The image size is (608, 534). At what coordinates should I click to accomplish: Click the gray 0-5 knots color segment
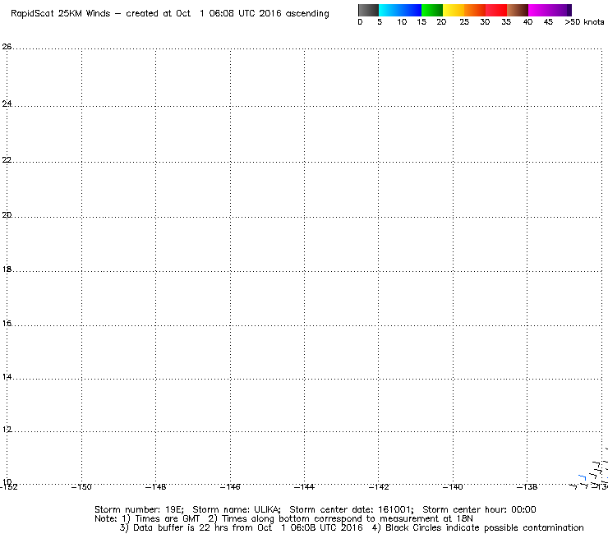tap(368, 10)
